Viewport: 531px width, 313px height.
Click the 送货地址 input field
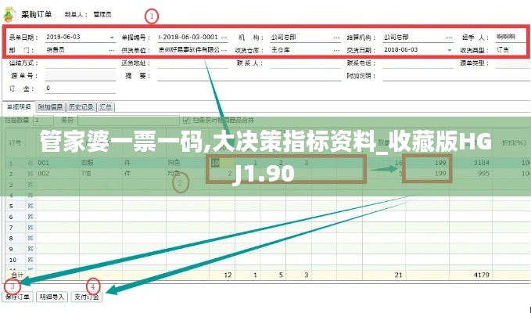tap(192, 63)
